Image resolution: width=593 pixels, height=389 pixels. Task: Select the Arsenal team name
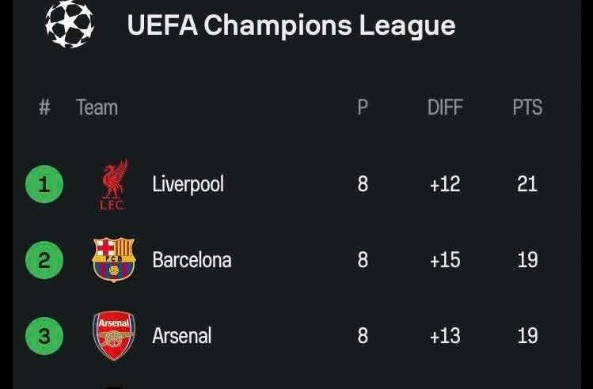(182, 335)
